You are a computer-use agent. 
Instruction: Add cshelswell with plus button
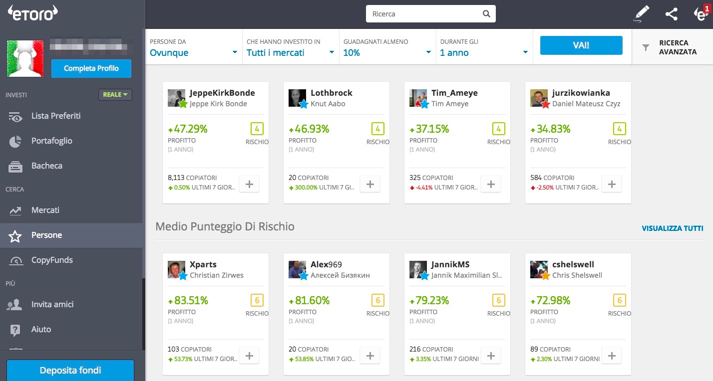[x=612, y=356]
